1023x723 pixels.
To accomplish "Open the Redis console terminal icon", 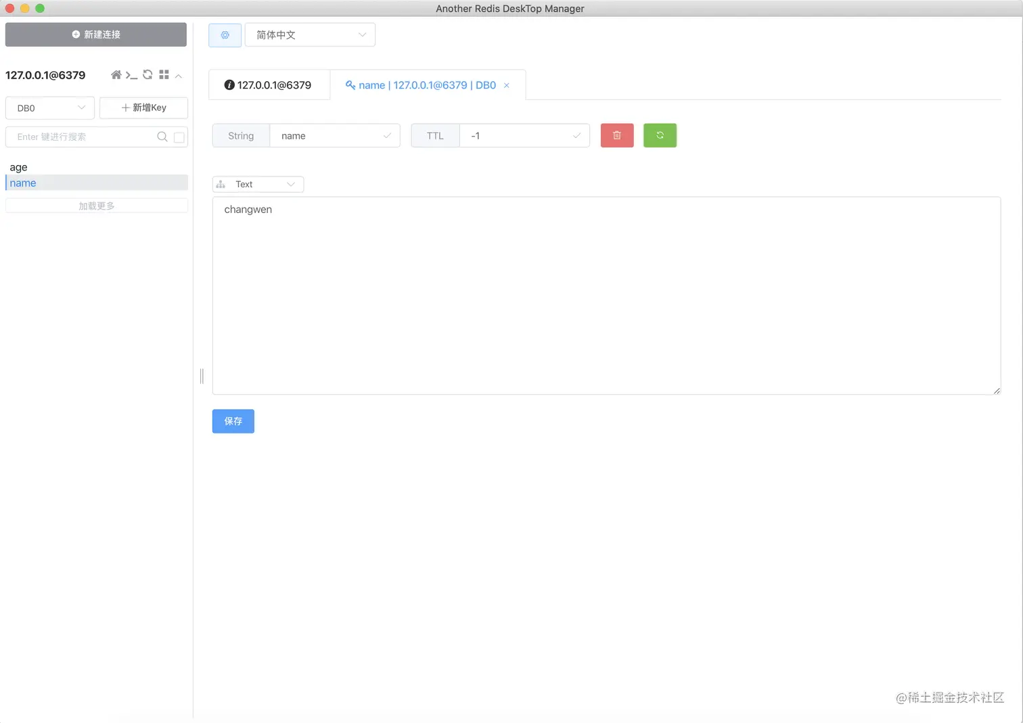I will click(x=131, y=75).
